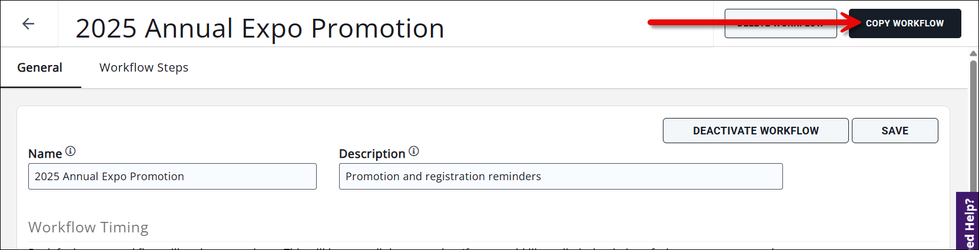Click the vertical scrollbar thumb

click(x=973, y=123)
